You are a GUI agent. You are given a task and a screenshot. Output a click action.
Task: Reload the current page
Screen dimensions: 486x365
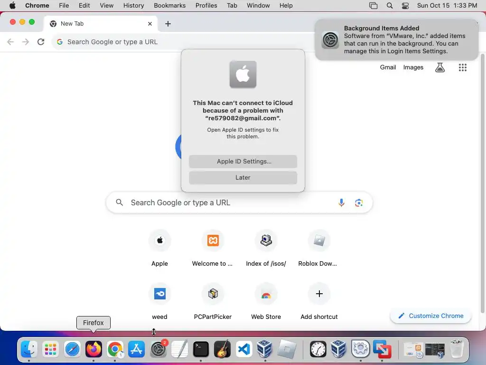click(41, 42)
